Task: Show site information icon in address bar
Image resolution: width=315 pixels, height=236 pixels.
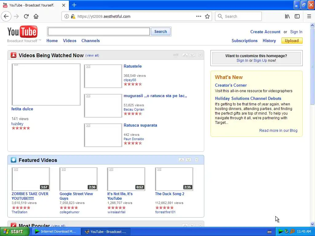Action: coord(66,16)
